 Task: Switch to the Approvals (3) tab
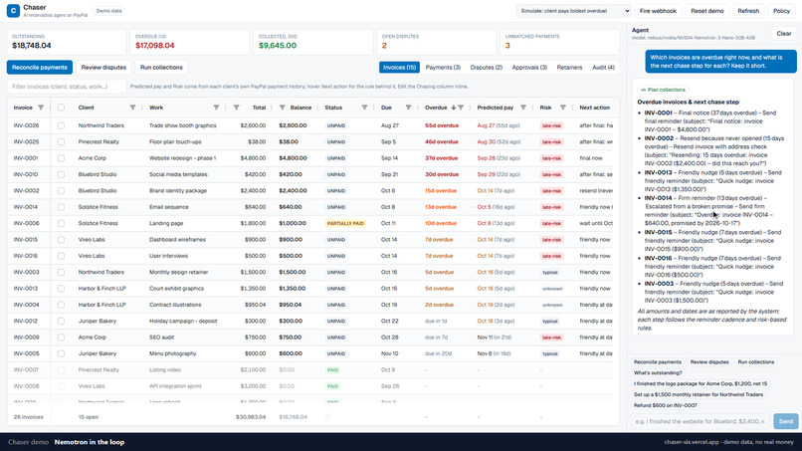point(529,67)
